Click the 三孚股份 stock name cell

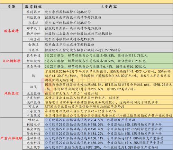[x=33, y=111]
